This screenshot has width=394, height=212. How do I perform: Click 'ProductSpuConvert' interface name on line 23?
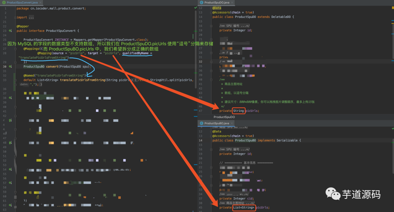click(61, 31)
